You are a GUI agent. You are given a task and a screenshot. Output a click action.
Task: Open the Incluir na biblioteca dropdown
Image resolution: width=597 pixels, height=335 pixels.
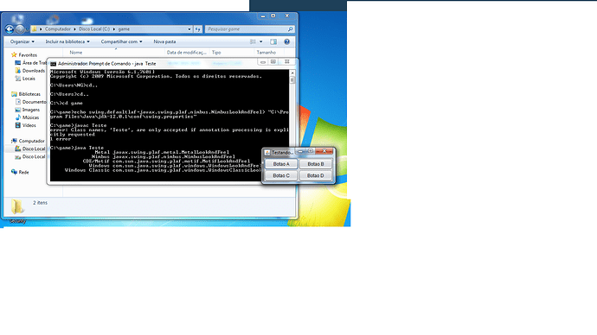coord(67,41)
